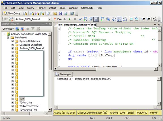Switch output to Results to File
This screenshot has width=163, height=121.
click(x=125, y=19)
